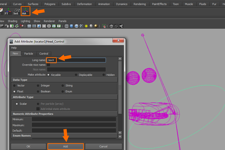Open the Lighting panel menu
This screenshot has height=150, width=225.
(25, 21)
